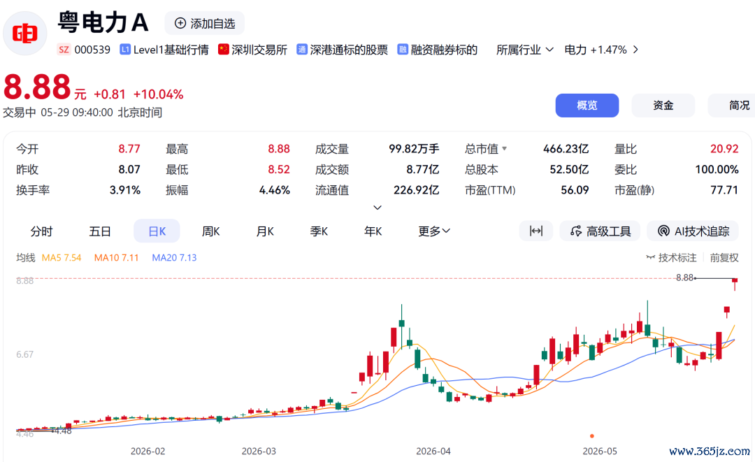Viewport: 755px width, 462px height.
Task: Open 电力 +1.47% industry link
Action: tap(601, 50)
